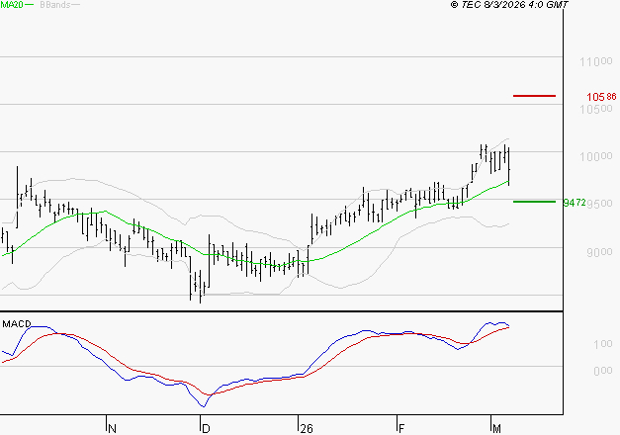
Task: Click the 10500 price axis label
Action: pos(596,109)
